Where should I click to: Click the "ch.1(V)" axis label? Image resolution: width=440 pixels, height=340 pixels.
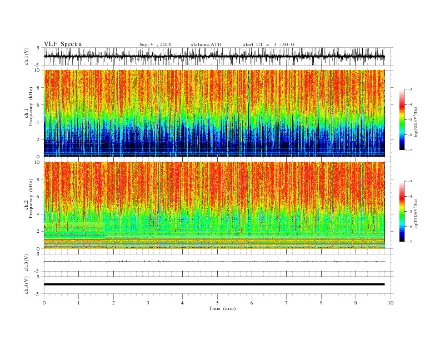[x=27, y=56]
